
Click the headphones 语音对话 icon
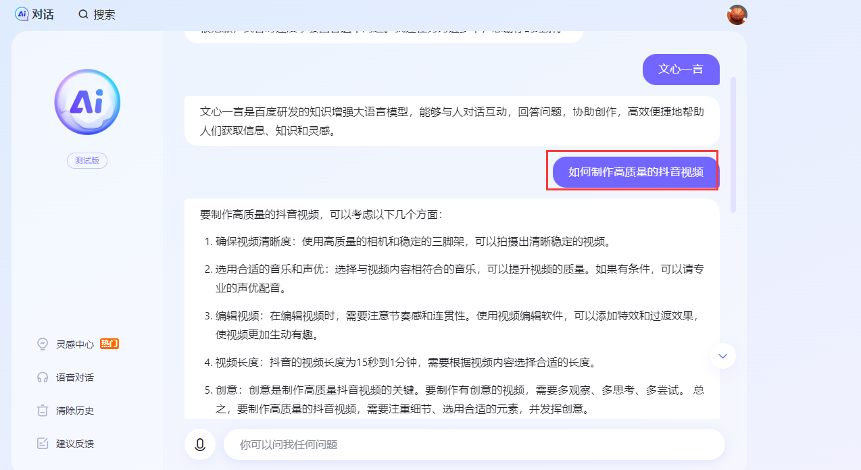coord(43,377)
